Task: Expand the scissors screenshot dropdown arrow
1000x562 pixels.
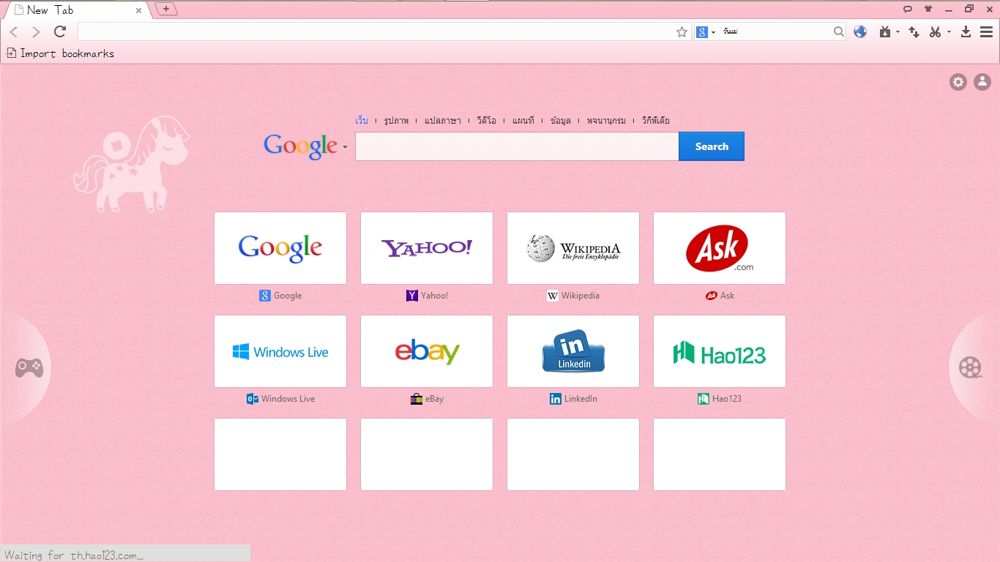Action: 949,32
